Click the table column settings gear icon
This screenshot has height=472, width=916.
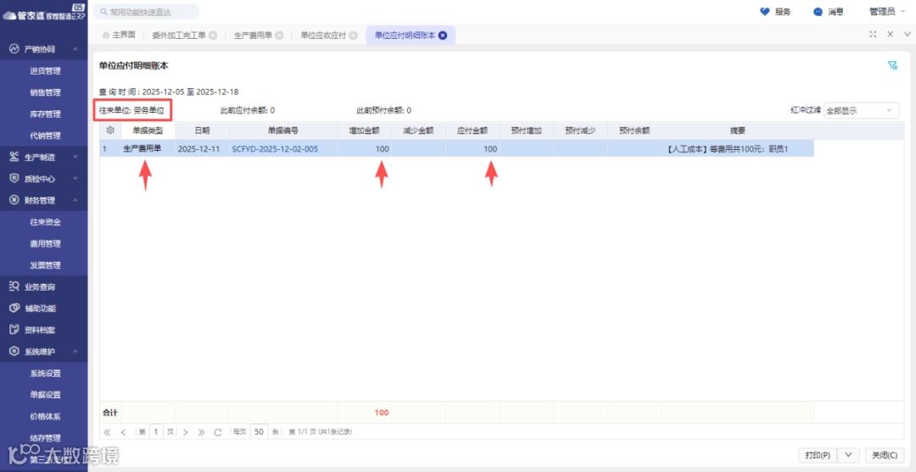click(x=109, y=130)
